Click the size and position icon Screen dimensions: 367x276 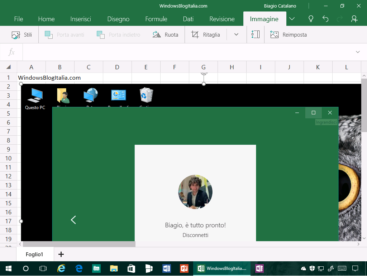(255, 35)
